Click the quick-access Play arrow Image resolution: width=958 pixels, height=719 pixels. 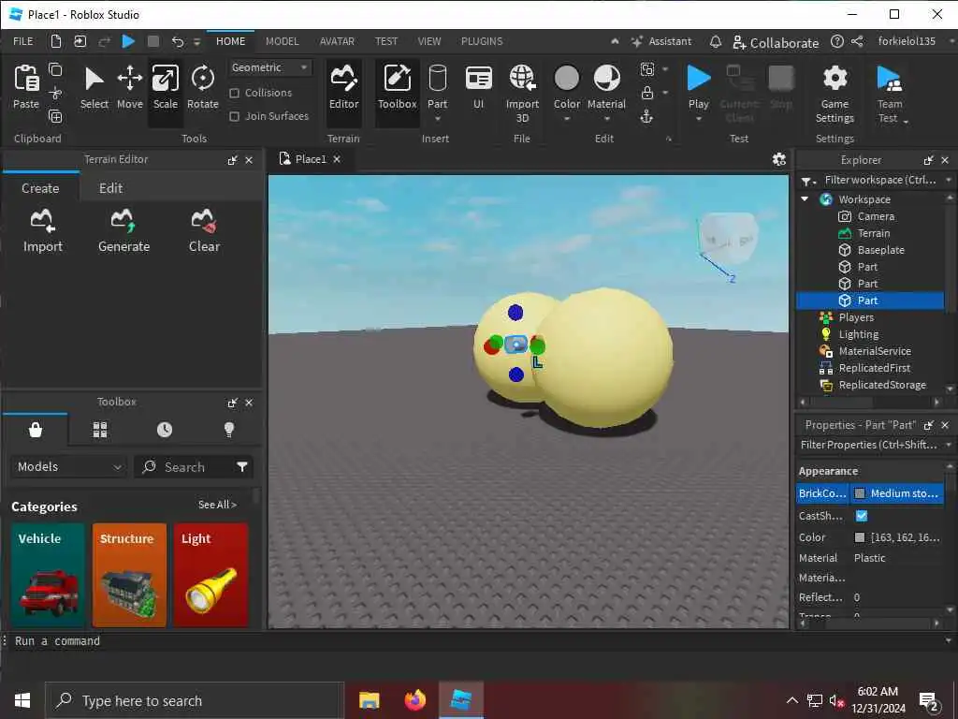click(x=128, y=41)
